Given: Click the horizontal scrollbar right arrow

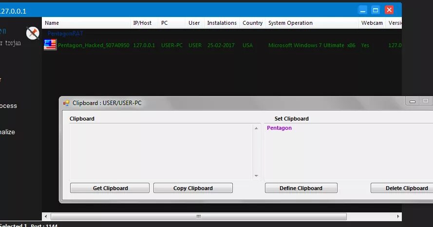Looking at the screenshot, I should pyautogui.click(x=398, y=216).
